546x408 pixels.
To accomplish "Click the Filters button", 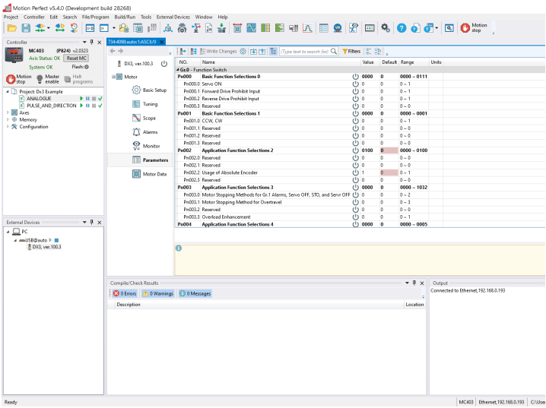I will pos(351,52).
